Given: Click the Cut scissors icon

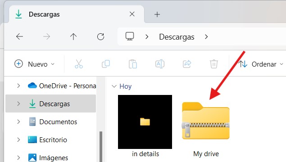Looking at the screenshot, I should click(x=79, y=64).
